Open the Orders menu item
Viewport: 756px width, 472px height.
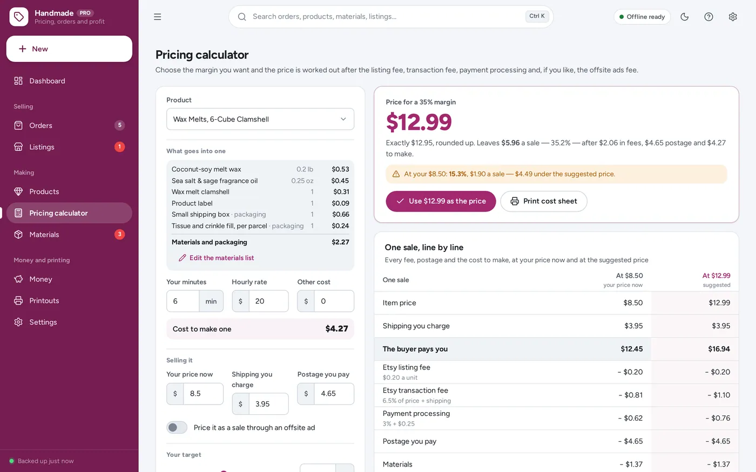69,125
